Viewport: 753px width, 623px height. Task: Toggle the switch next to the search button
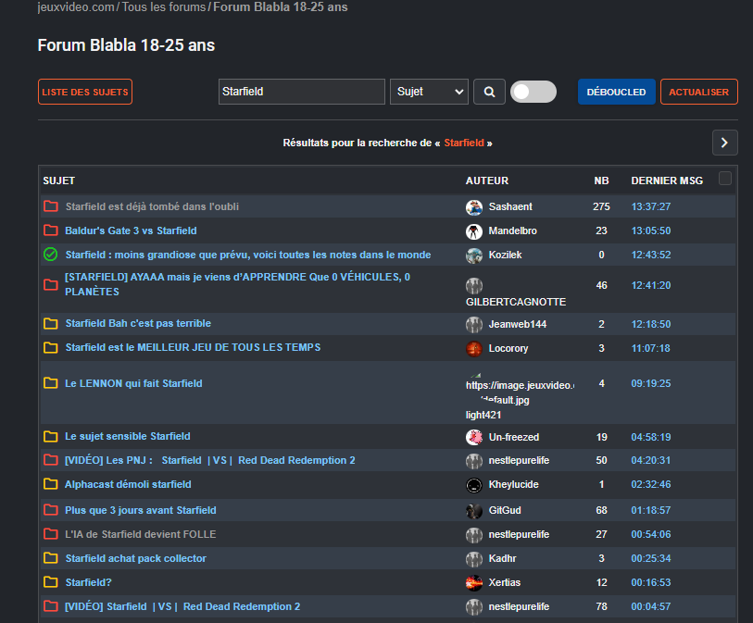[x=533, y=92]
